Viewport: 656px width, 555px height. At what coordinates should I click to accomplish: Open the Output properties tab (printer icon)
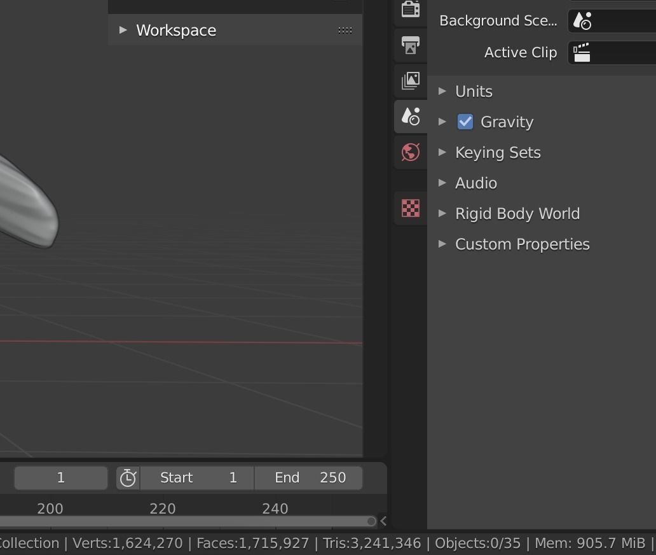click(411, 46)
